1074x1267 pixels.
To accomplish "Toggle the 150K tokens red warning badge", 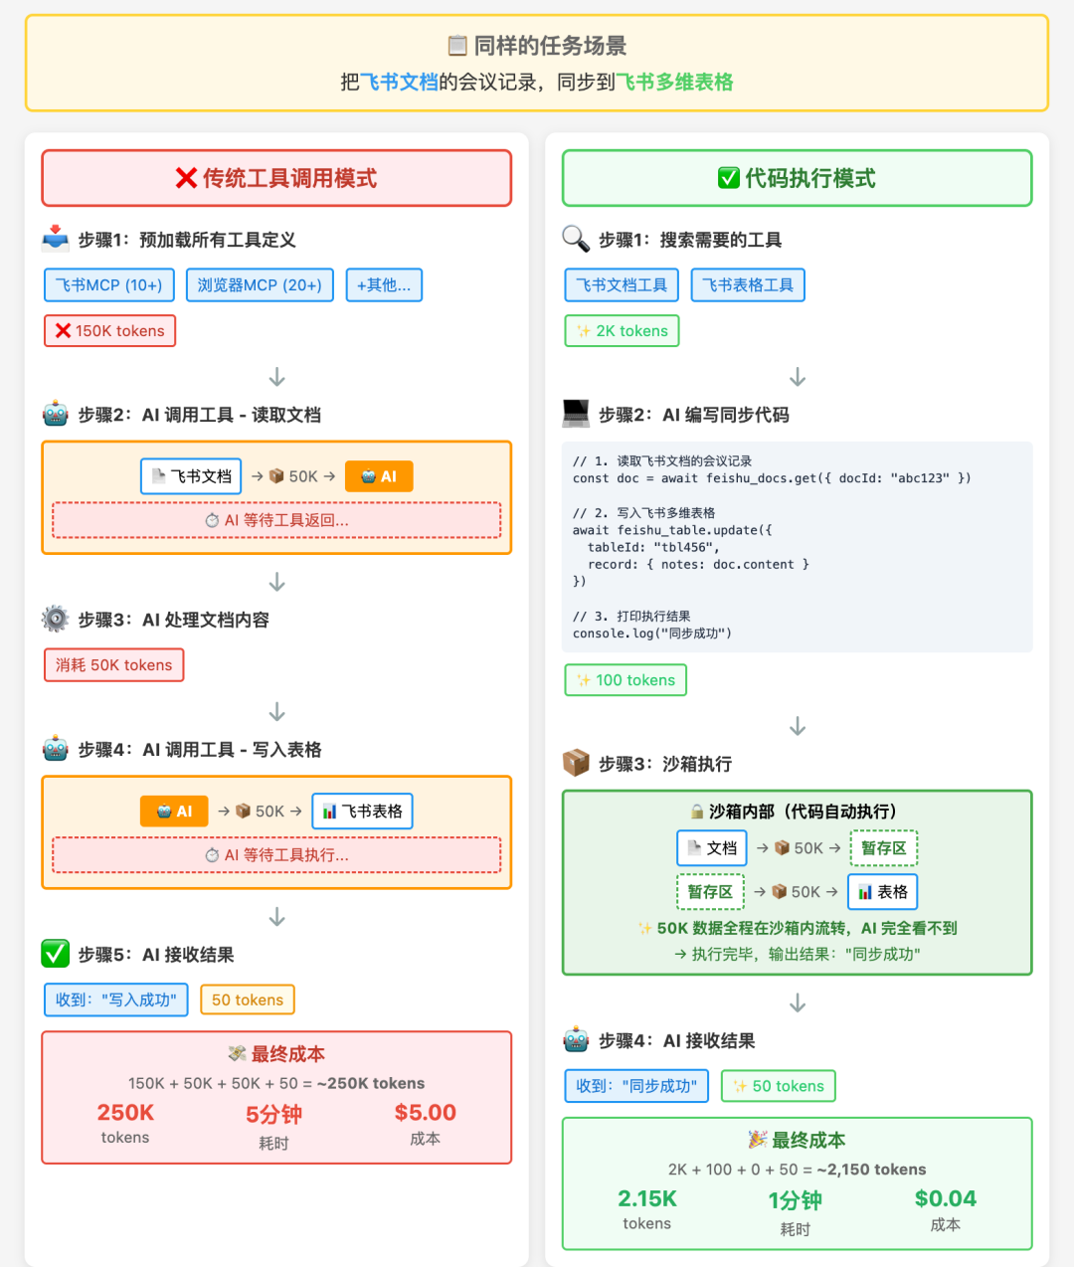I will click(x=109, y=330).
